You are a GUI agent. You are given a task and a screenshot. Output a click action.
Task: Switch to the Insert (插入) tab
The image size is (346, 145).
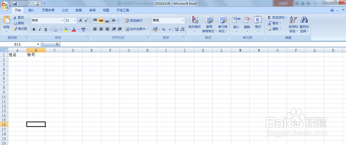31,10
